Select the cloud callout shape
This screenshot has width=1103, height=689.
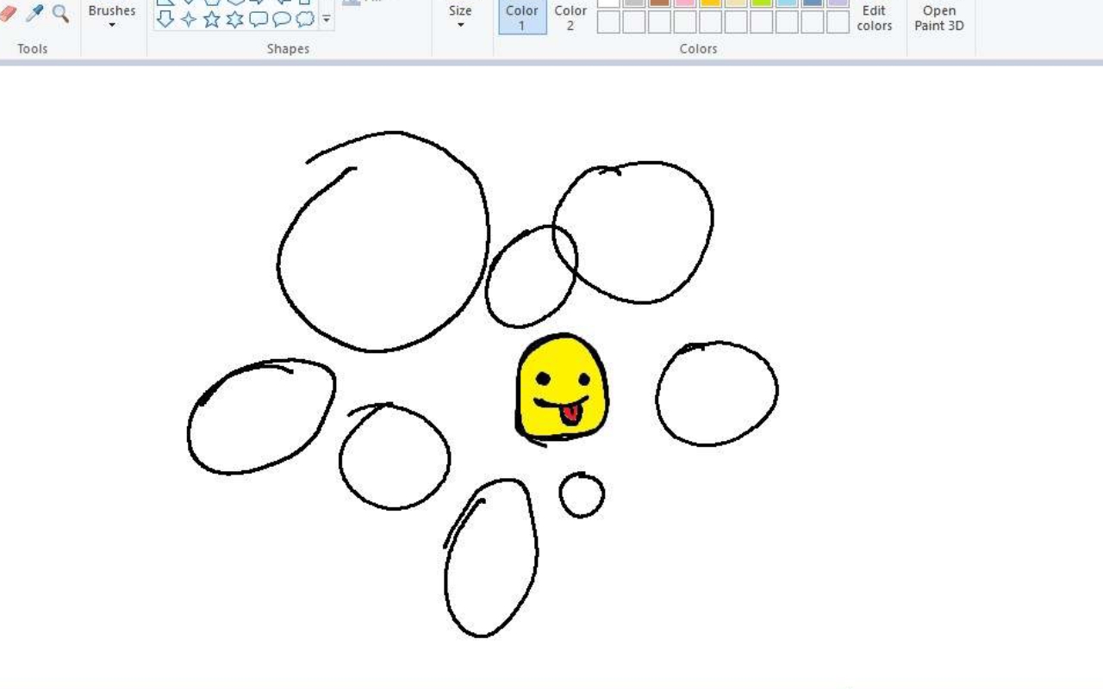coord(305,19)
